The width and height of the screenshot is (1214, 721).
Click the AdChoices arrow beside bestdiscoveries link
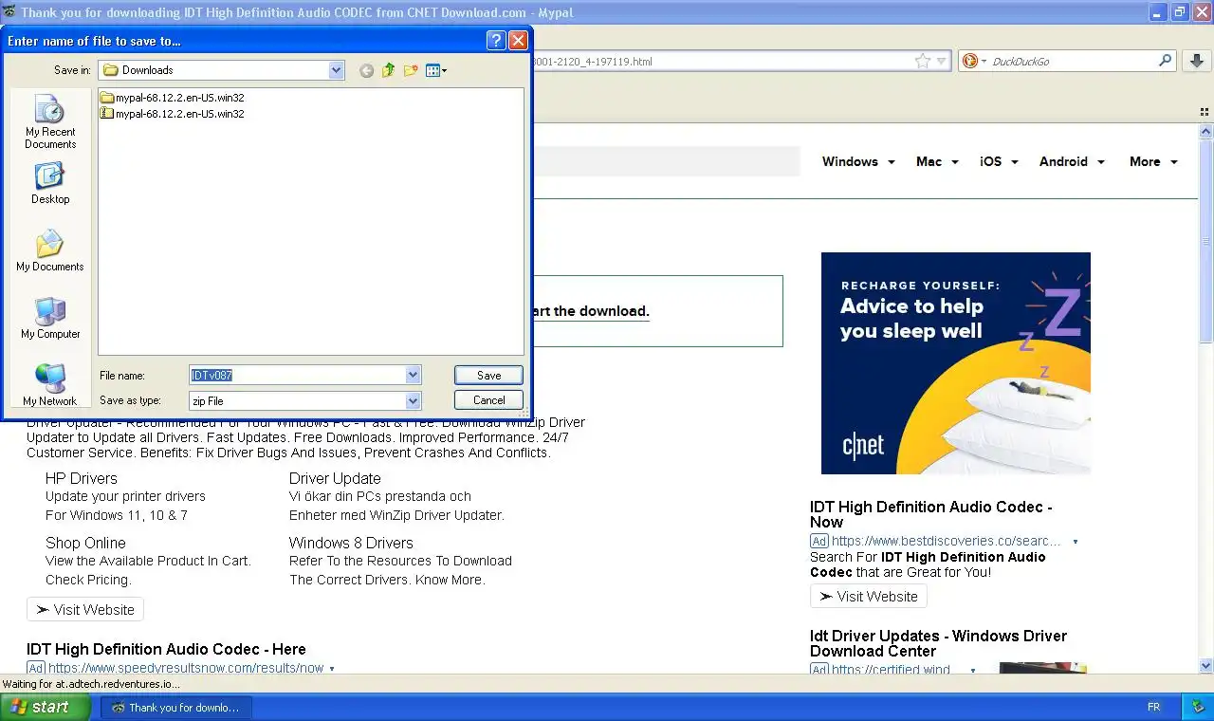click(1075, 542)
